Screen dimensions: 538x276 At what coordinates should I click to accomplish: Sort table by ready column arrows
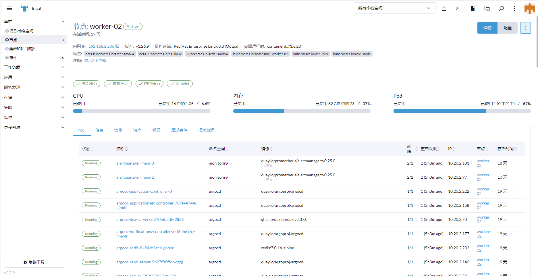coord(416,149)
